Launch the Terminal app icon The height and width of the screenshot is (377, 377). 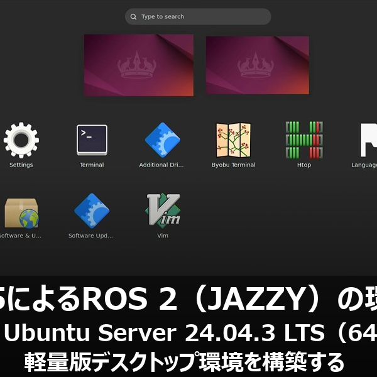tap(92, 139)
